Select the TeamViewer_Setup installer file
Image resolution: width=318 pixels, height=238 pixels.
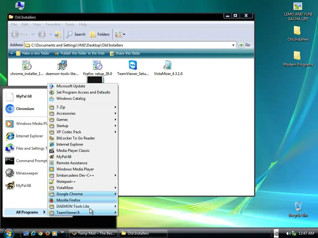133,68
